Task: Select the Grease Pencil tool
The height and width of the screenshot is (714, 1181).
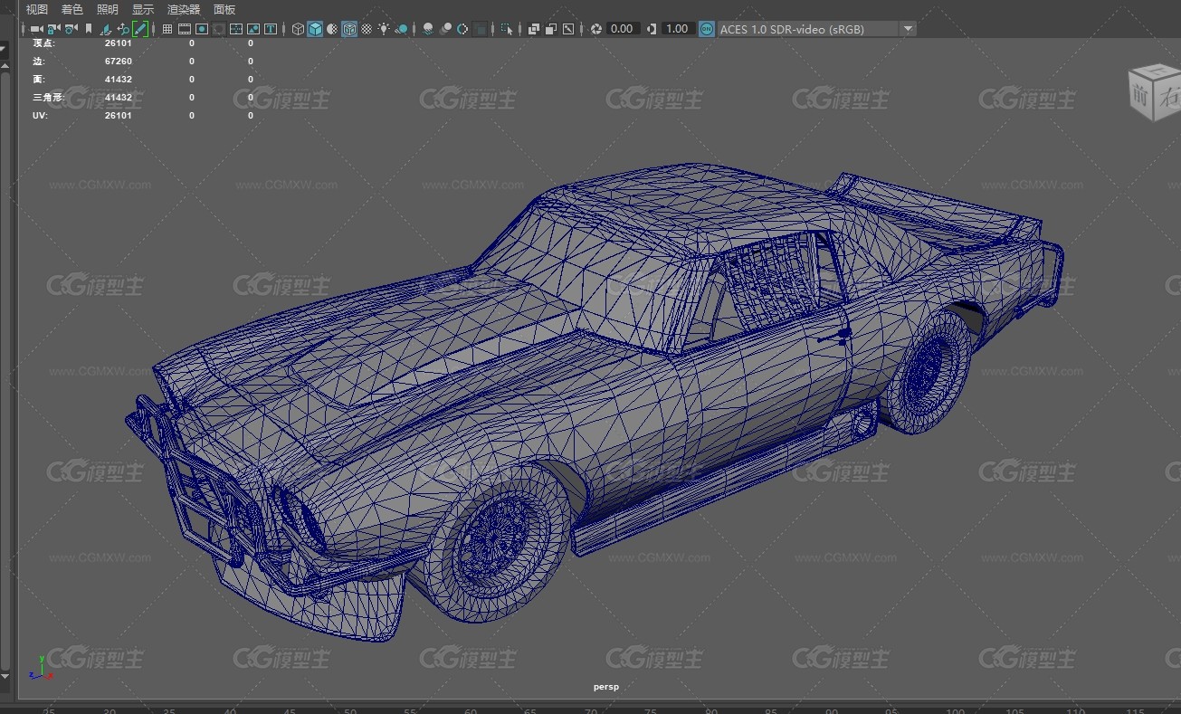Action: (140, 29)
